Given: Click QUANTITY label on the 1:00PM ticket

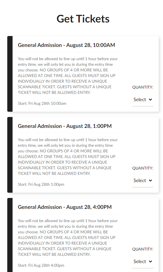Looking at the screenshot, I should (x=143, y=168).
